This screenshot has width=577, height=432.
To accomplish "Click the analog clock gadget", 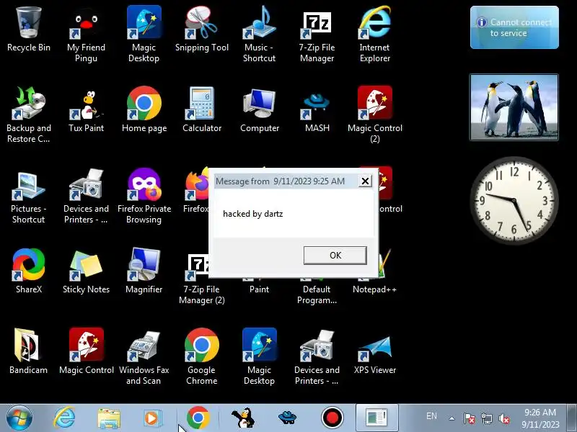I will (x=514, y=201).
